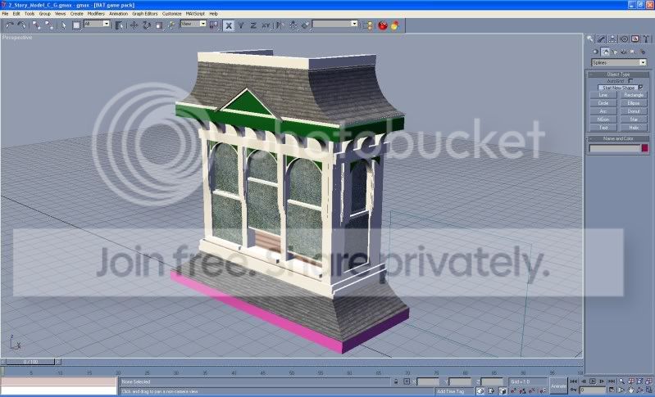Click the Play Animation button
Image resolution: width=655 pixels, height=397 pixels.
click(x=593, y=381)
